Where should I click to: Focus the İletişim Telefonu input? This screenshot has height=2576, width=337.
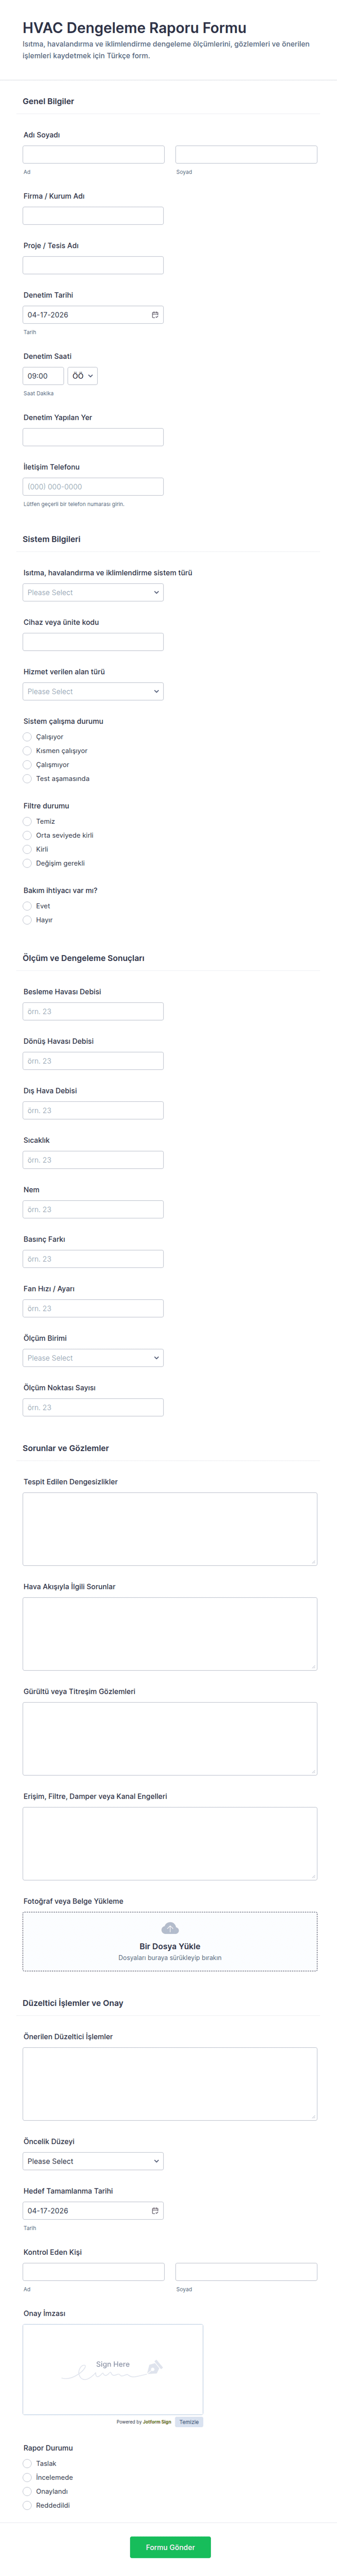[93, 487]
